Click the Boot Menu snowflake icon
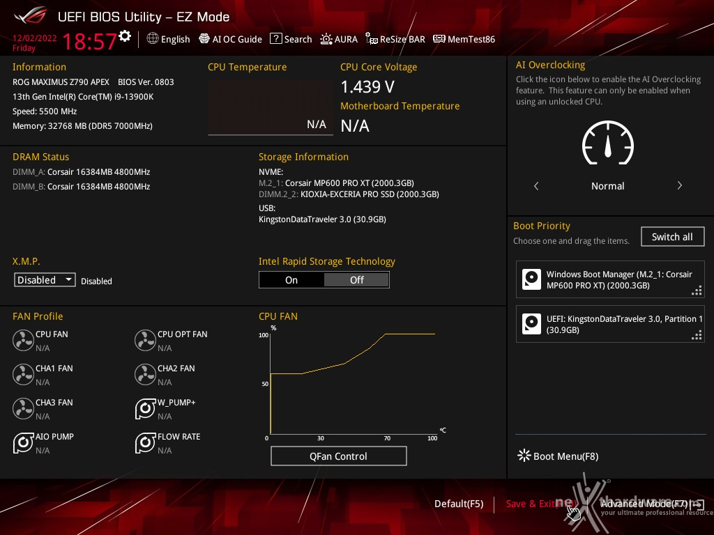 (524, 456)
